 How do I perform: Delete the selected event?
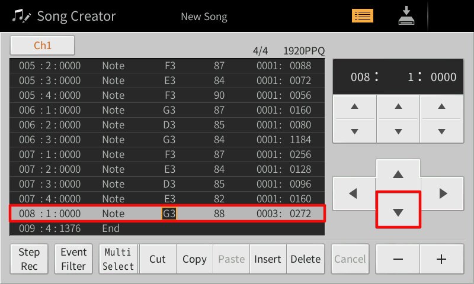click(306, 259)
